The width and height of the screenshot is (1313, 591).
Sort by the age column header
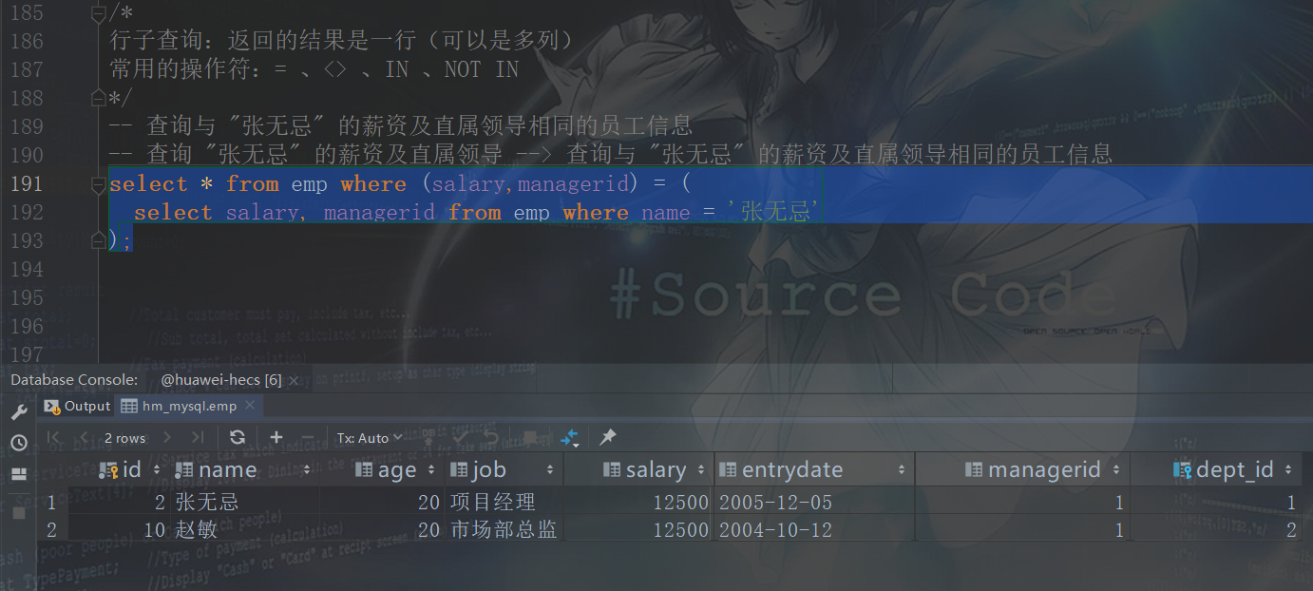(x=394, y=469)
